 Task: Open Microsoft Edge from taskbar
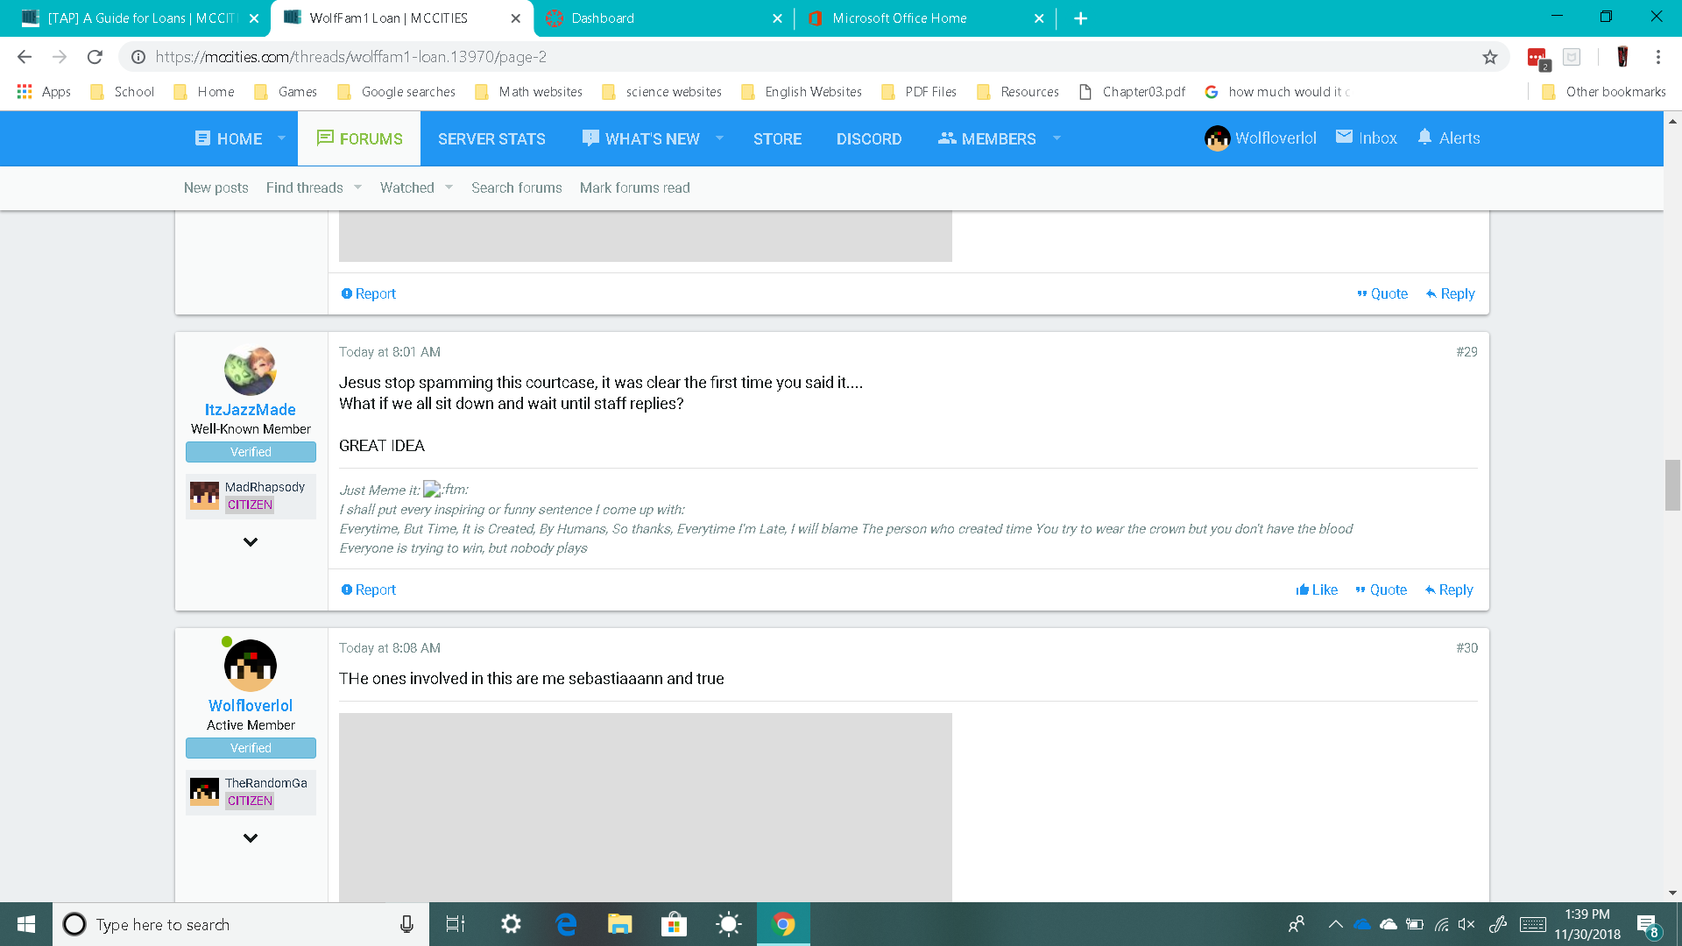566,924
